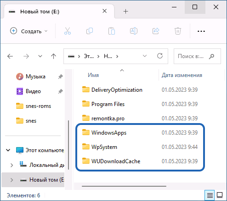Image resolution: width=227 pixels, height=201 pixels.
Task: Unpin Видео using its pin icon
Action: pos(61,91)
